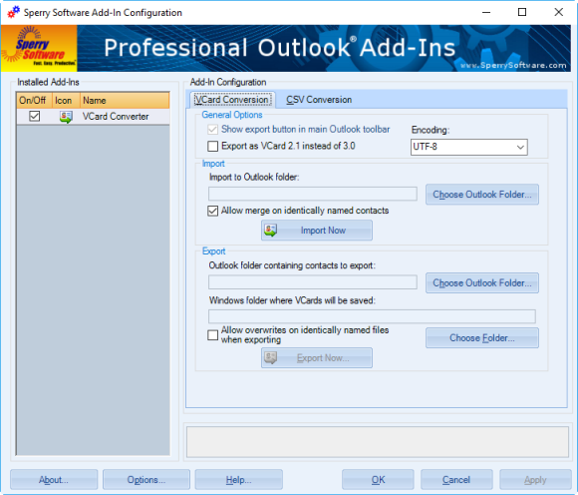Click the Apply button
The width and height of the screenshot is (578, 495).
pyautogui.click(x=535, y=479)
